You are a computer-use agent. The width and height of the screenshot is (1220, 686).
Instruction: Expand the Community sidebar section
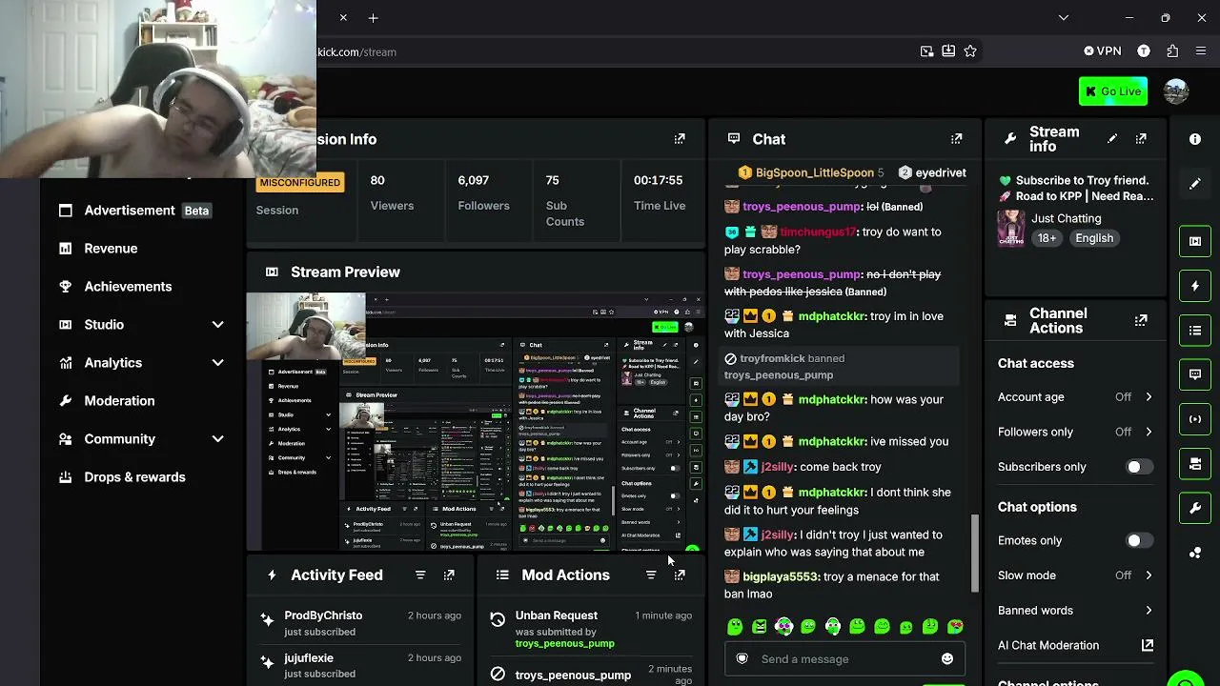coord(217,439)
